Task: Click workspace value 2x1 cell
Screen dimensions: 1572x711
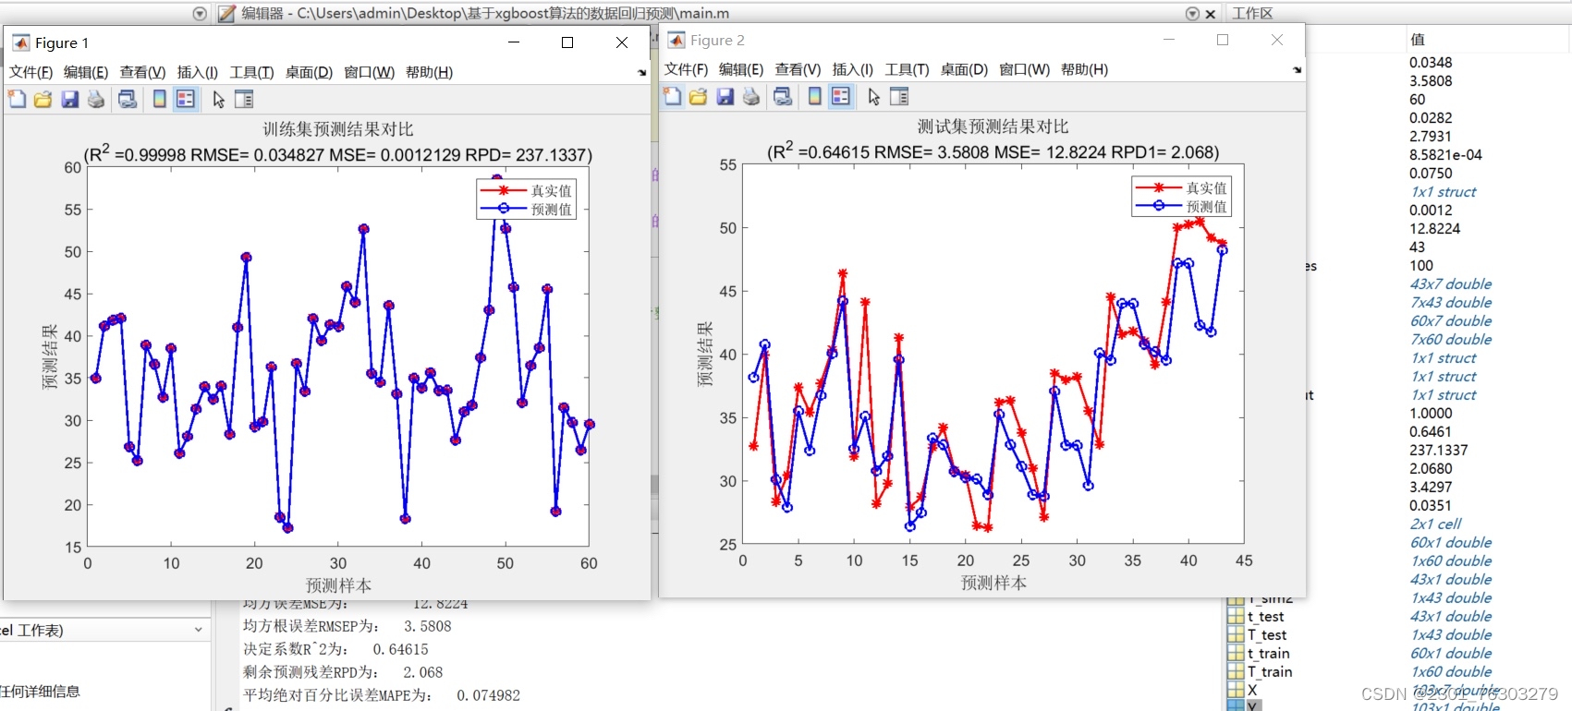Action: (x=1435, y=524)
